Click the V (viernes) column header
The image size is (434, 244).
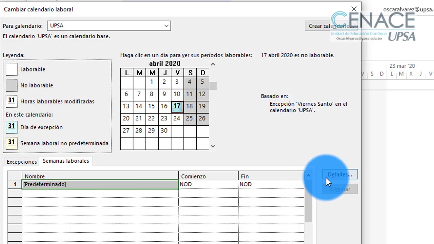[177, 73]
